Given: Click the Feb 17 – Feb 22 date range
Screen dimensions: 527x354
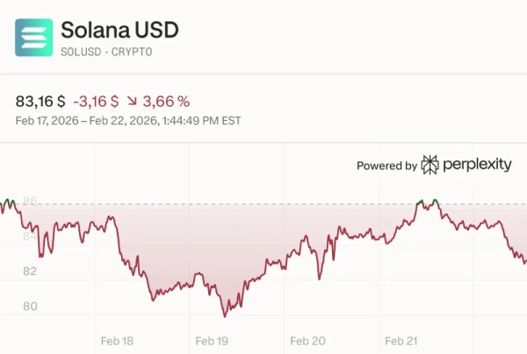Looking at the screenshot, I should click(x=128, y=120).
